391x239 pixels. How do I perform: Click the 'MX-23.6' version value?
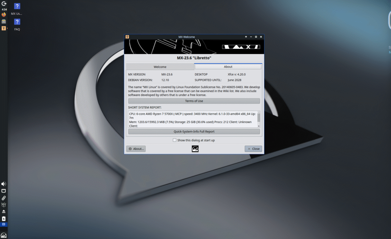pos(167,74)
